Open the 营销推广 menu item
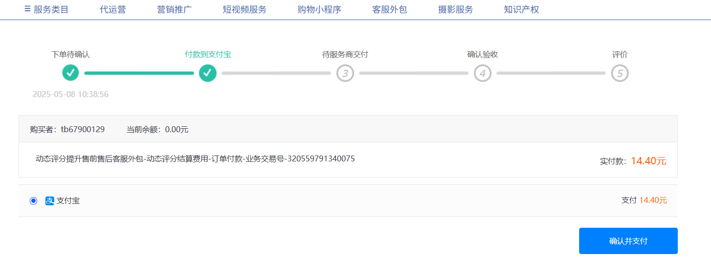The image size is (711, 276). [x=174, y=9]
